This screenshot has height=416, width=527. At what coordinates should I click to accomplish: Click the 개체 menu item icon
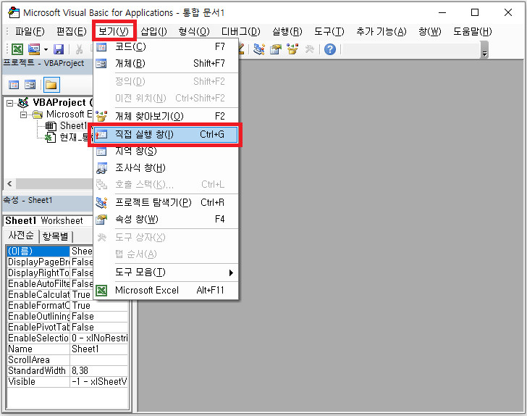pos(101,64)
